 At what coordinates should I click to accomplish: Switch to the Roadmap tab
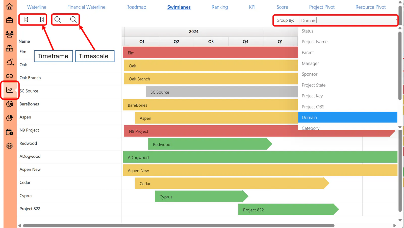coord(136,7)
